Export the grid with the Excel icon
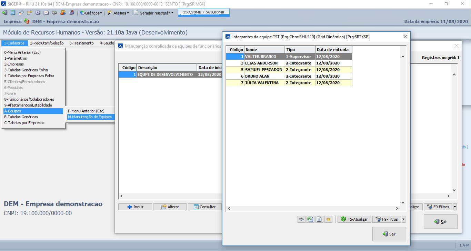471x251 pixels. (x=310, y=219)
